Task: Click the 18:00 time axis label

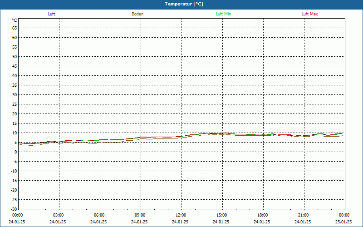Action: tap(263, 215)
